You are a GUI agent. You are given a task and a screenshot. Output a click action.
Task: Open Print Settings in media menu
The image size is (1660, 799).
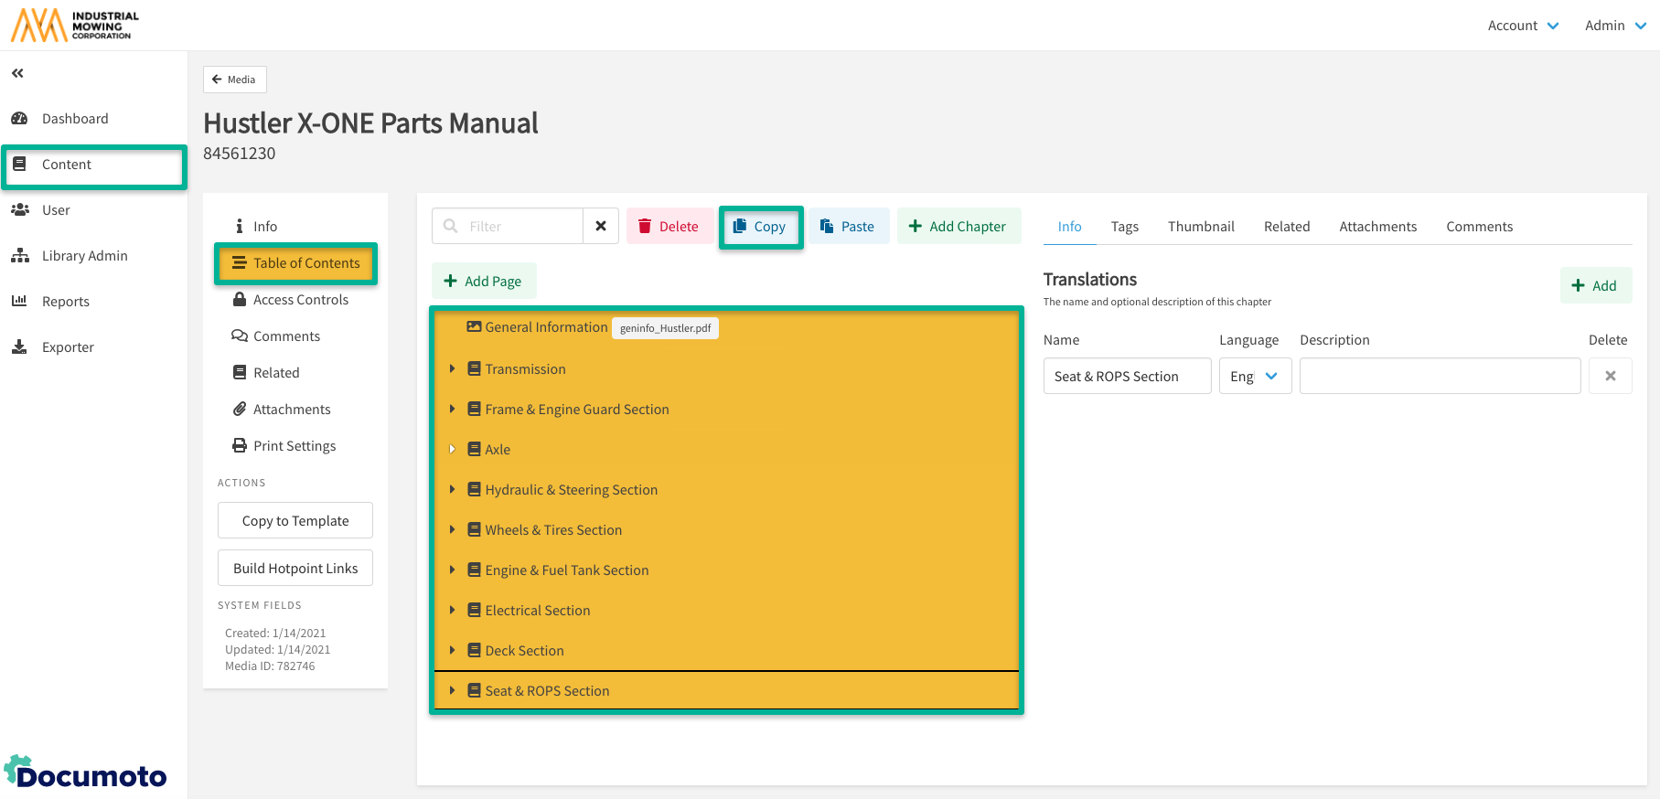pyautogui.click(x=294, y=446)
